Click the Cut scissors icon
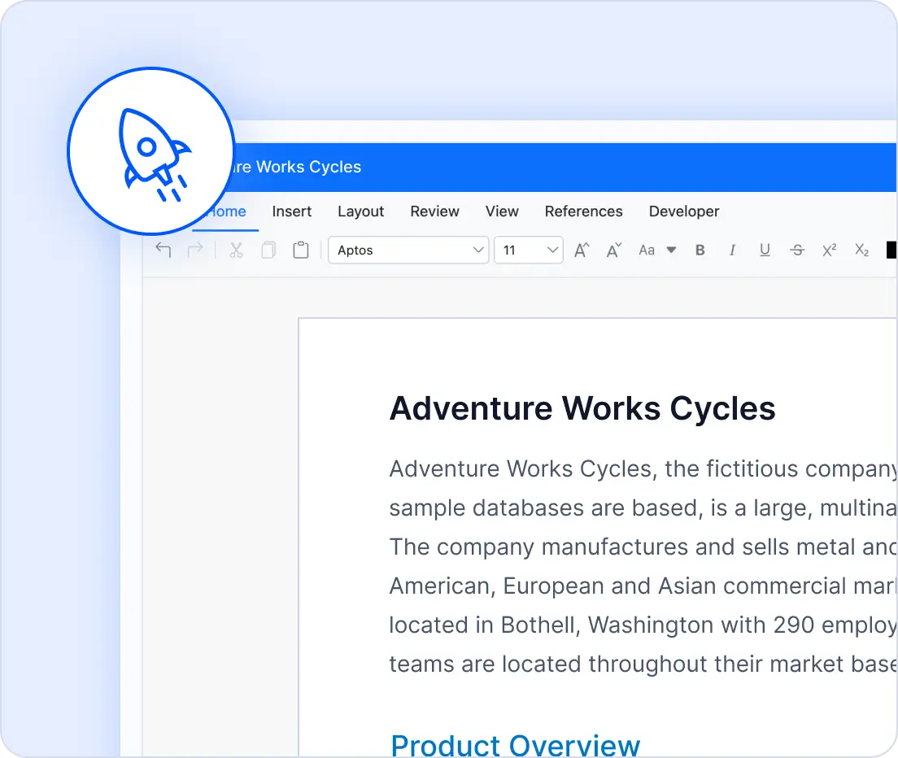 tap(236, 250)
